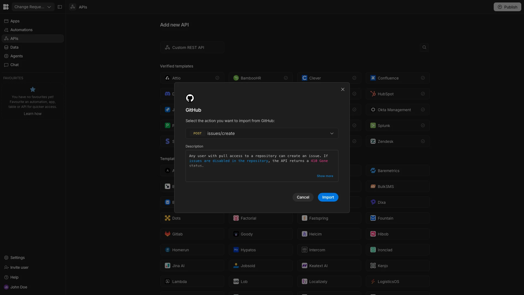Open the Intercom template icon
Viewport: 524px width, 295px height.
[304, 250]
